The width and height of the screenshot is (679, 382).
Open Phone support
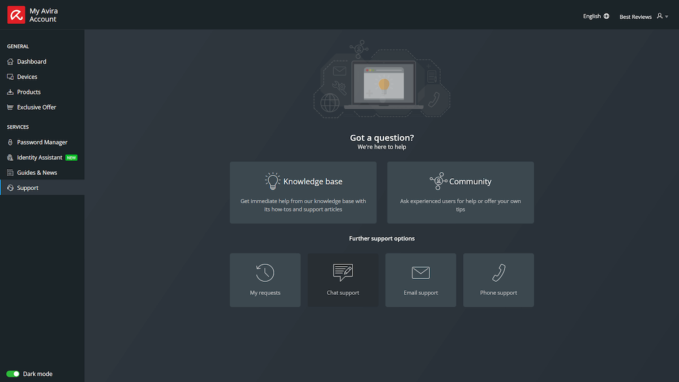coord(498,280)
